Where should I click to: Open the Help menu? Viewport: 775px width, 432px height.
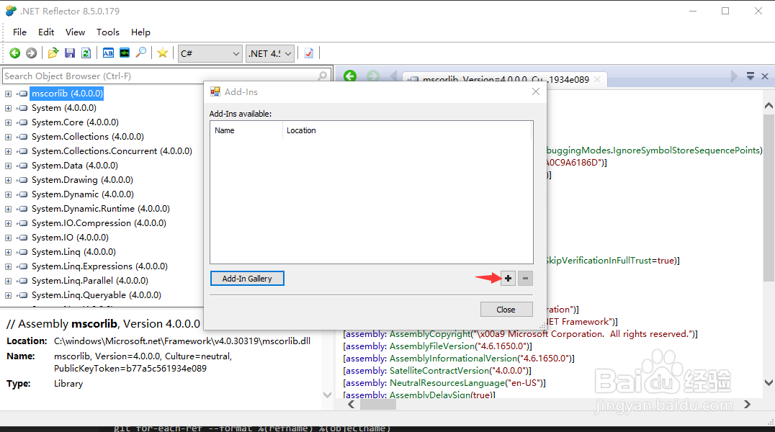point(140,32)
